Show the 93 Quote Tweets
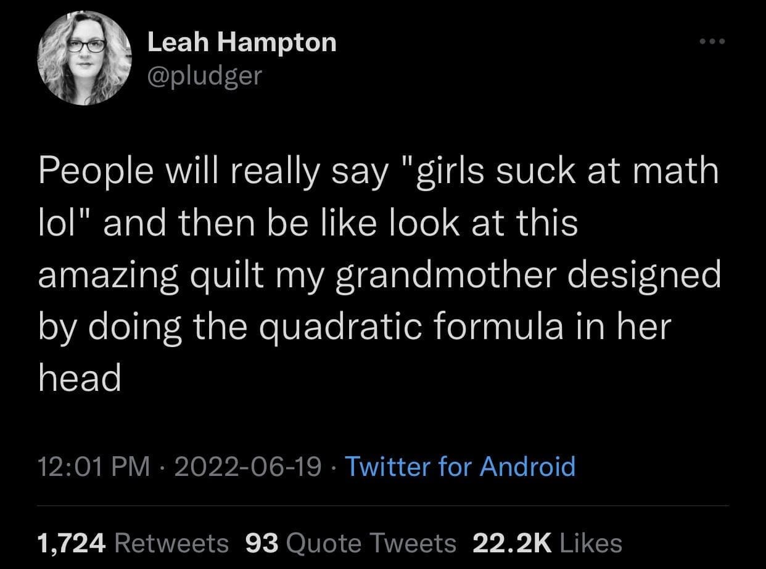Viewport: 766px width, 569px height. [x=350, y=543]
